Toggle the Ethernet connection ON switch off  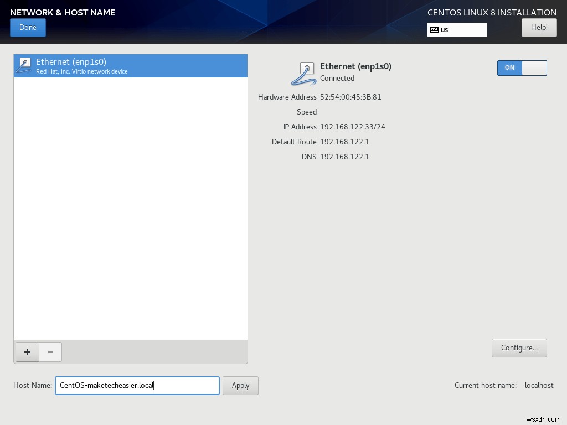521,68
